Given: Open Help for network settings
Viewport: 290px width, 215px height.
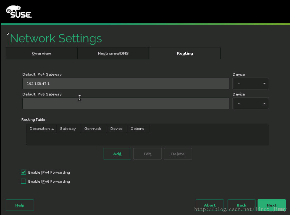Looking at the screenshot, I should coord(20,205).
